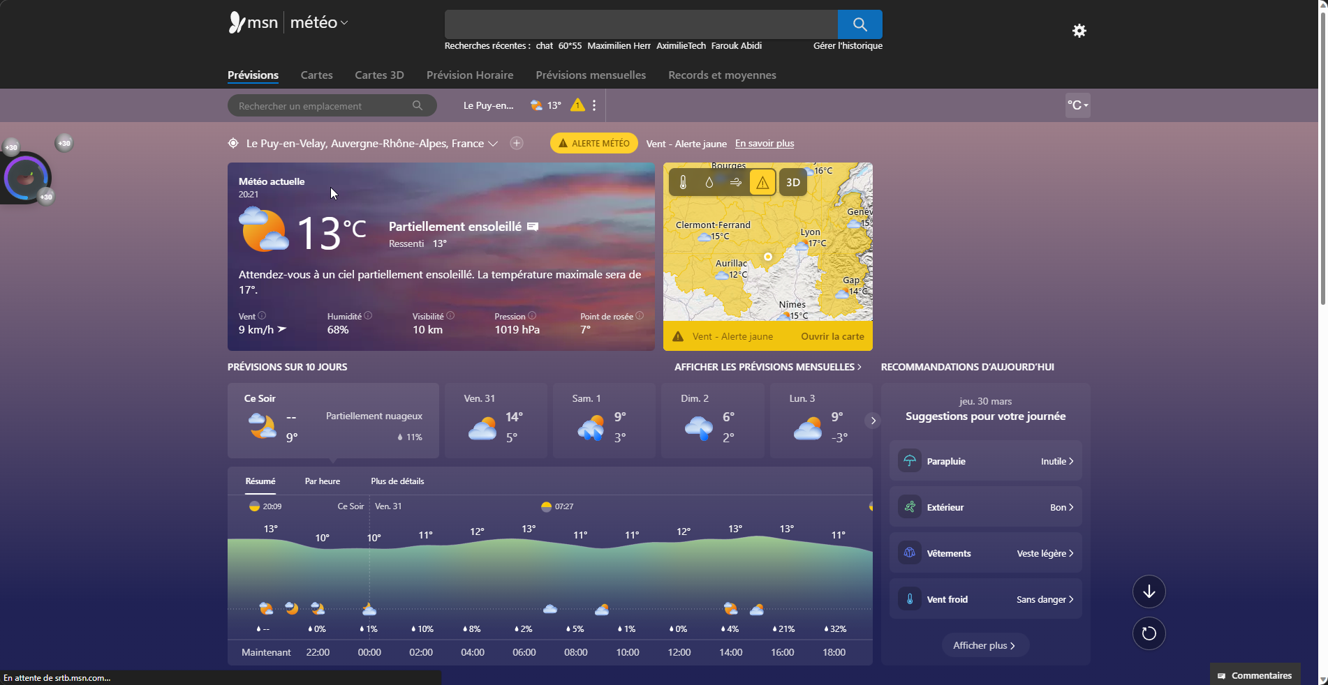Add a location with the plus icon
Screen dimensions: 1328x685
(x=517, y=143)
